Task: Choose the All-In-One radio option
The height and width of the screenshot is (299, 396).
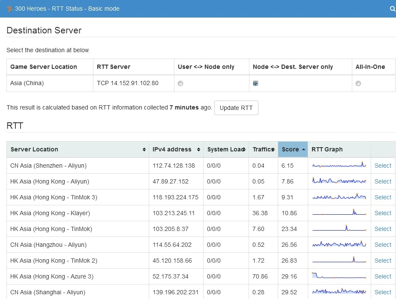Action: 358,83
